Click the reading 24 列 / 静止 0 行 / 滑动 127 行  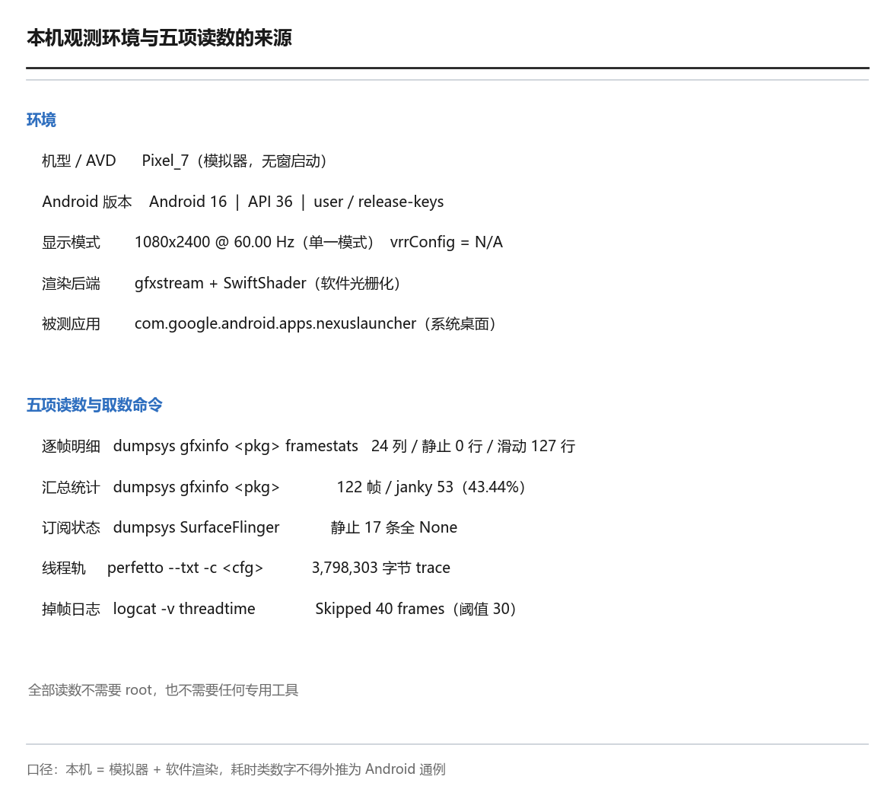click(x=473, y=447)
